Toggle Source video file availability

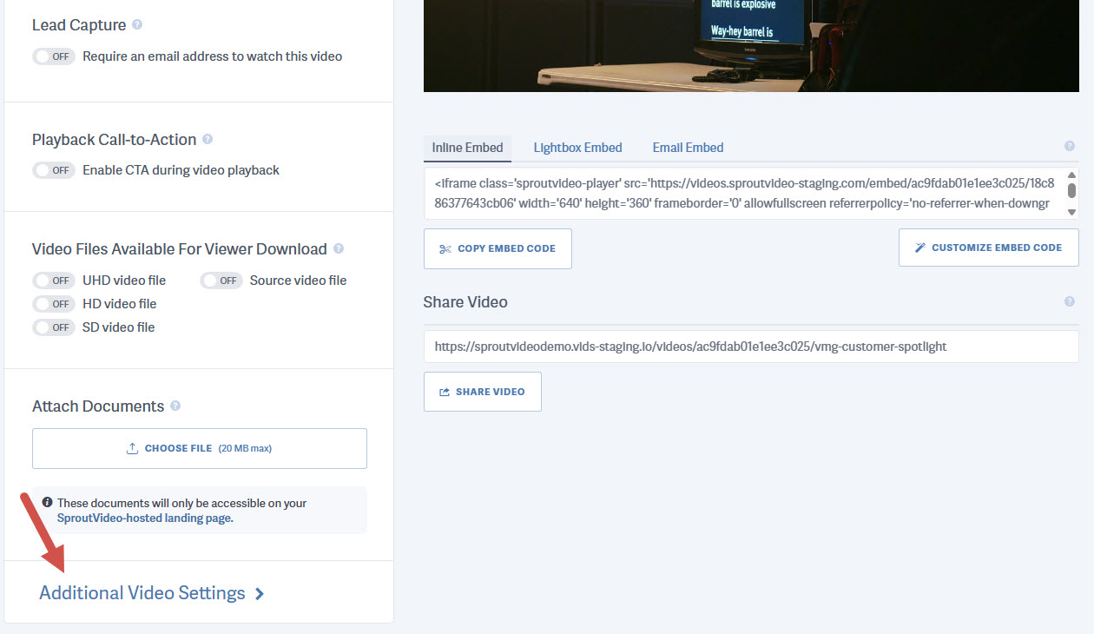pyautogui.click(x=221, y=280)
